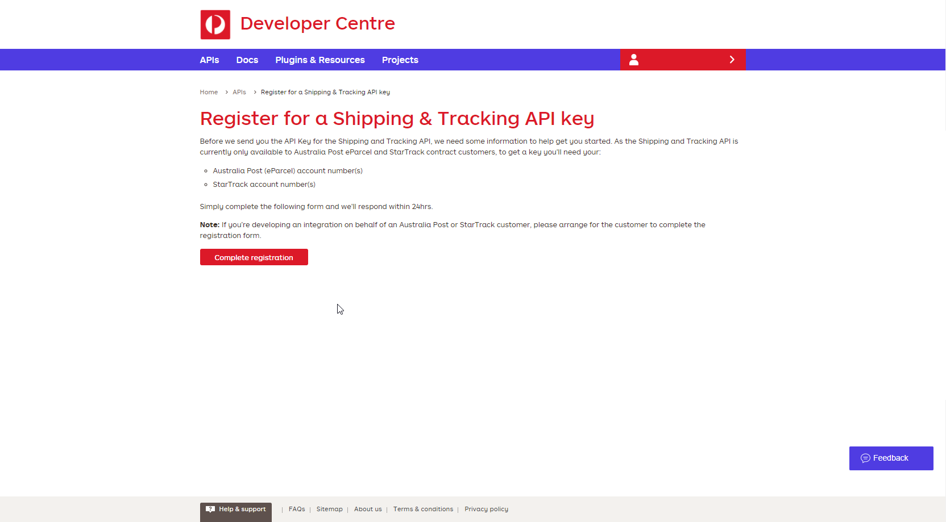Open Plugins & Resources menu
Screen dimensions: 946x522
tap(320, 60)
